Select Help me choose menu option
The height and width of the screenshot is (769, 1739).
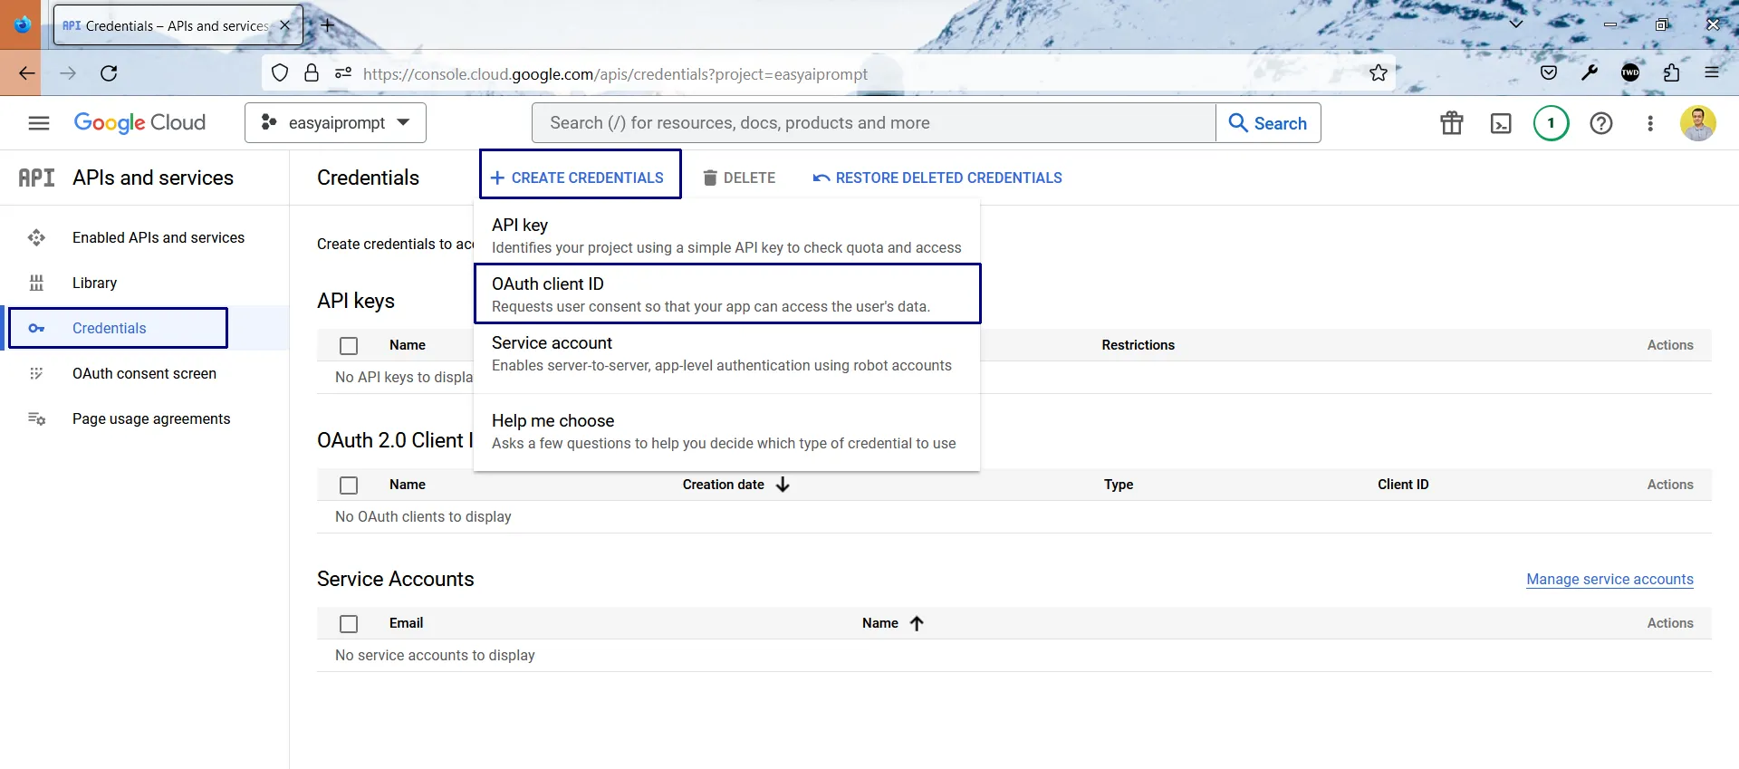tap(726, 431)
